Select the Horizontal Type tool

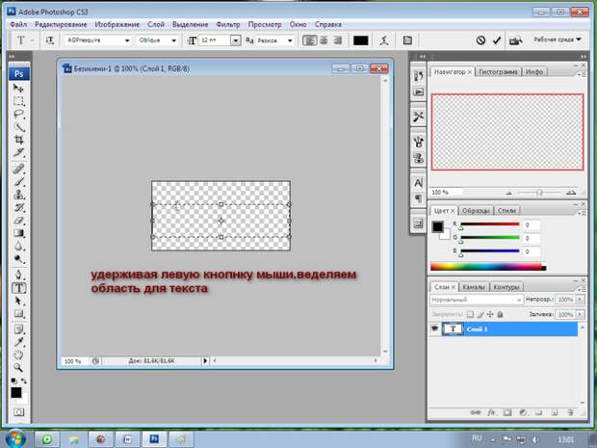tap(19, 288)
